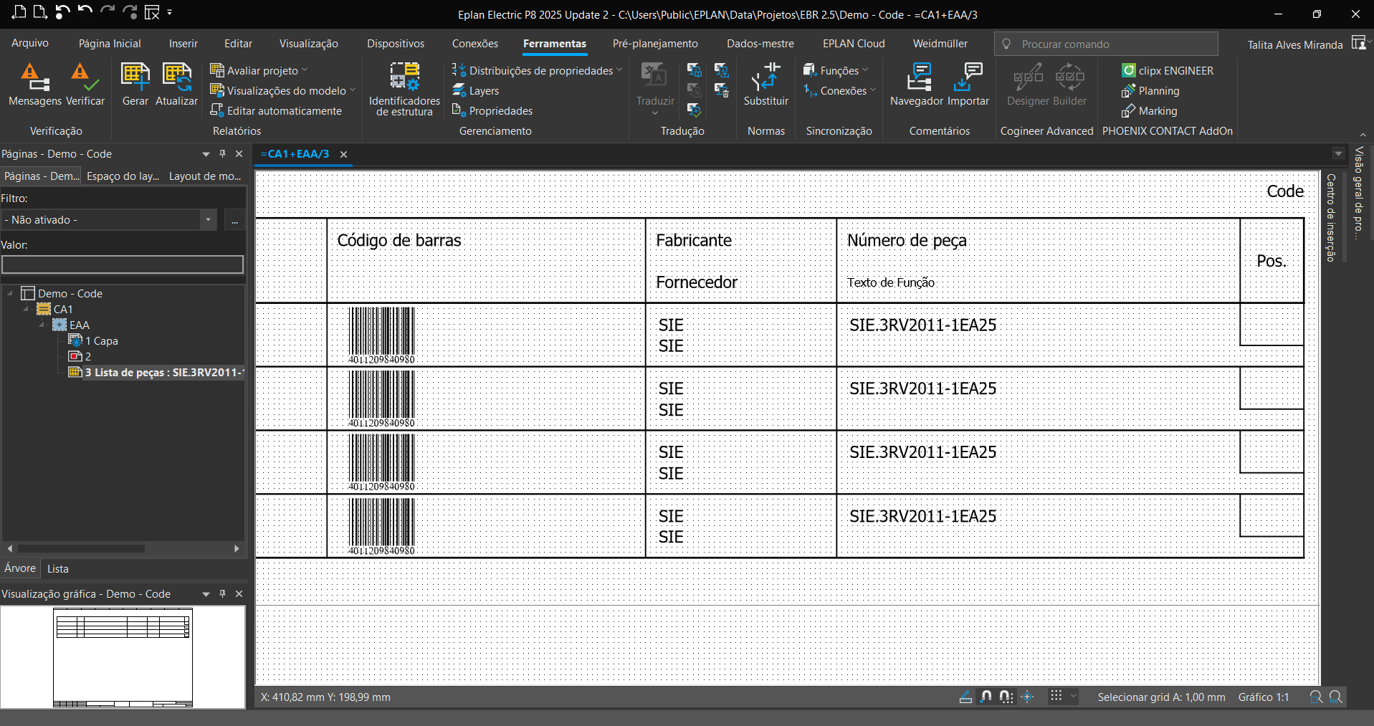This screenshot has height=726, width=1374.
Task: Open Centro de inserção side panel
Action: pos(1330,217)
